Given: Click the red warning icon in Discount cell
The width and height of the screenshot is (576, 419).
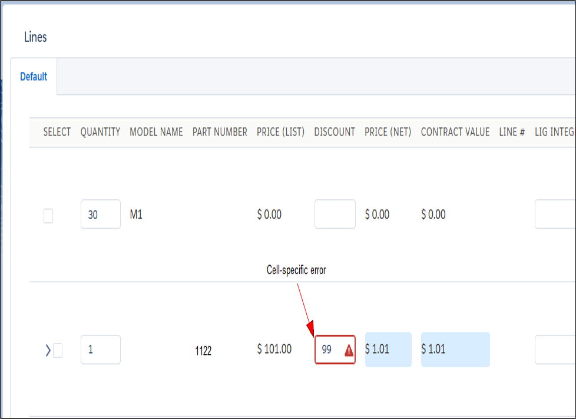Looking at the screenshot, I should pos(349,351).
